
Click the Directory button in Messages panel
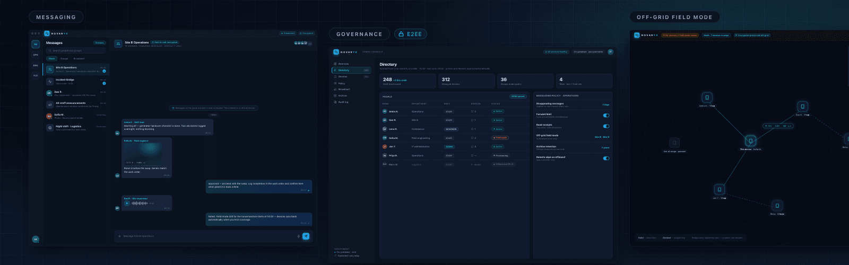(99, 43)
